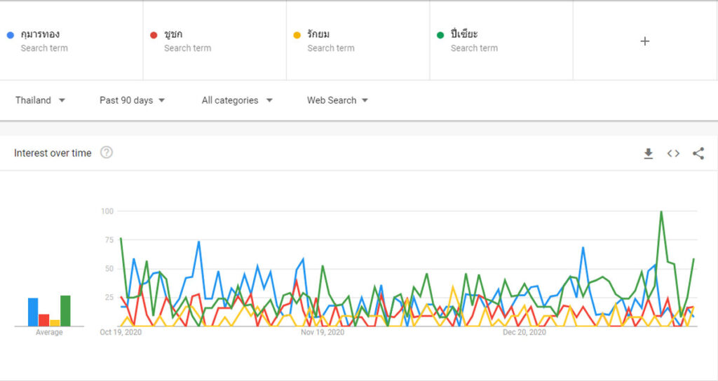Open the All categories dropdown
This screenshot has height=381, width=718.
coord(237,100)
